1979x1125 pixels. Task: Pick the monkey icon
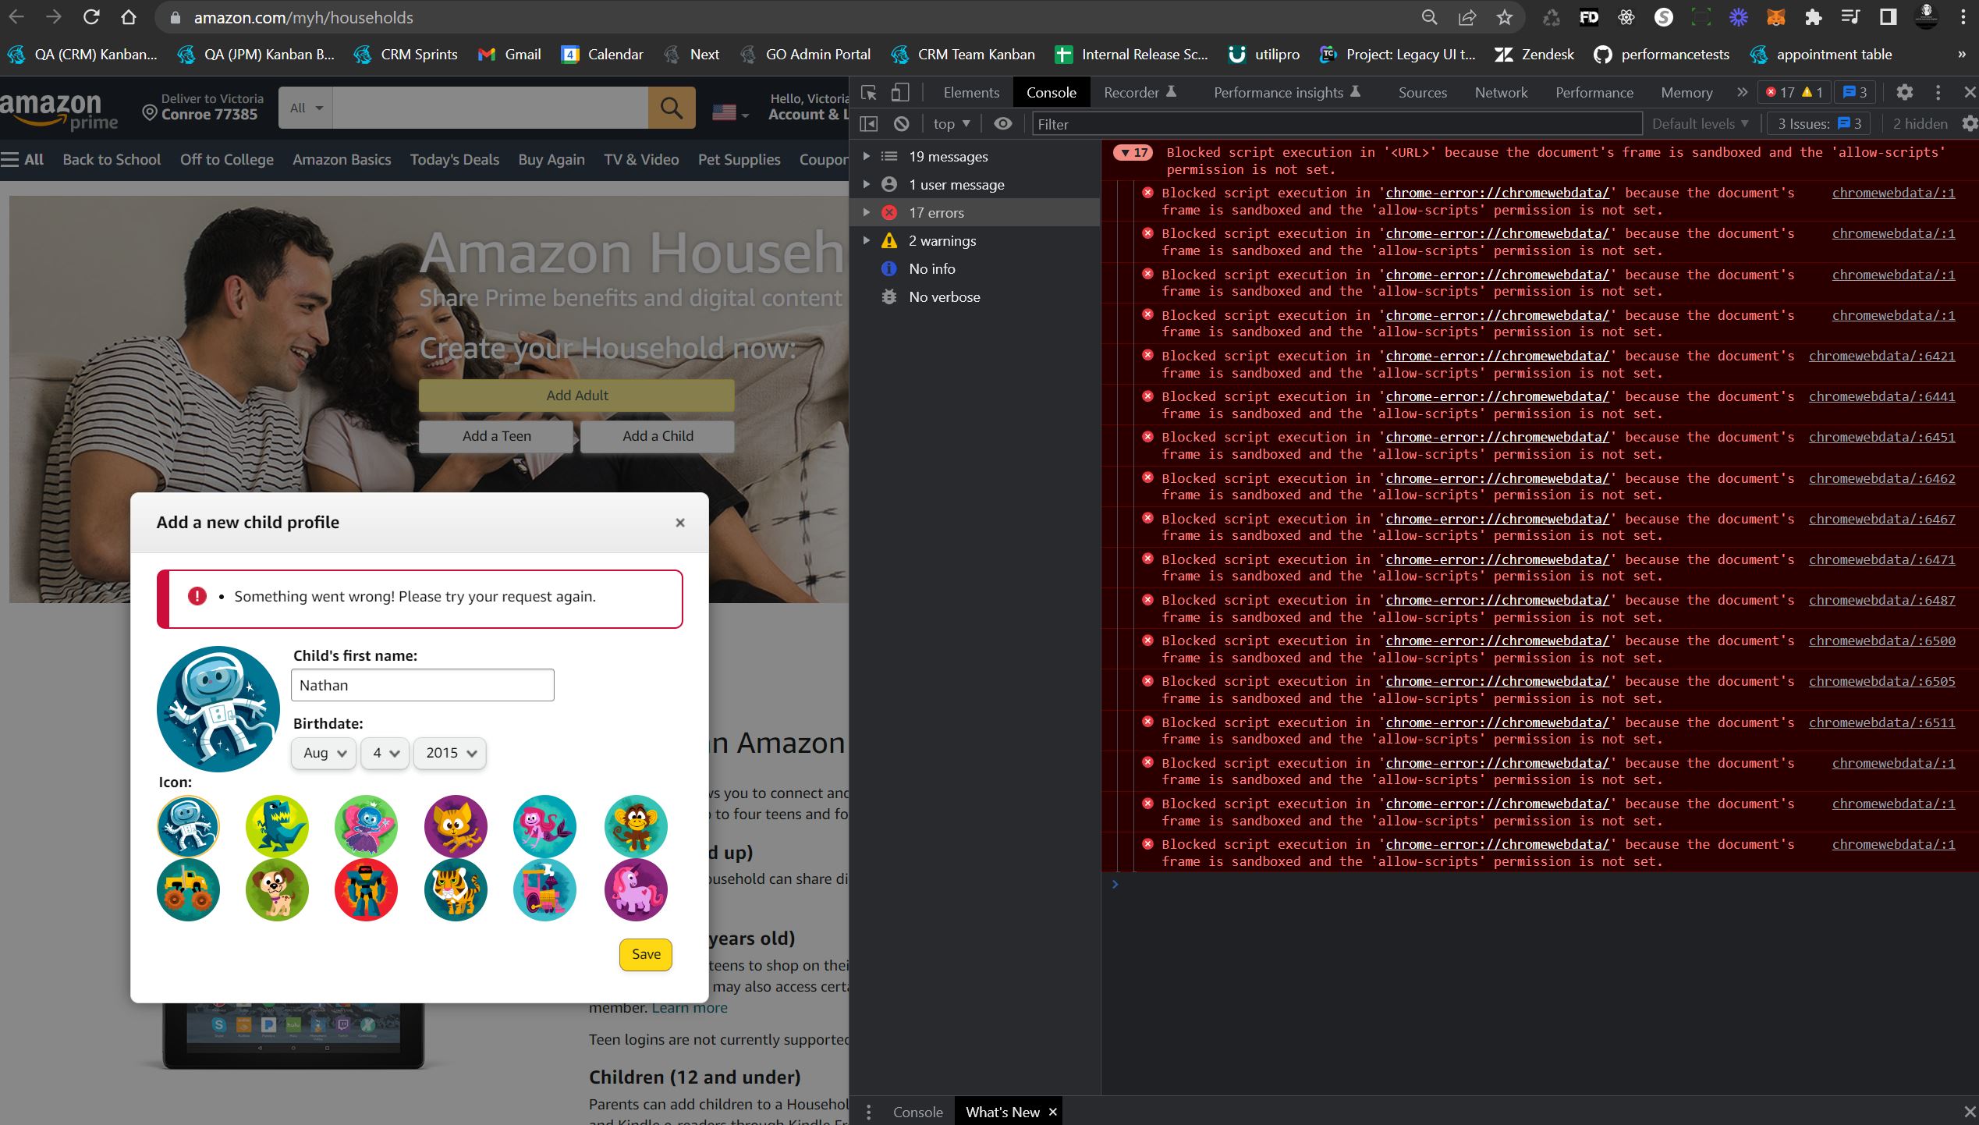click(636, 826)
